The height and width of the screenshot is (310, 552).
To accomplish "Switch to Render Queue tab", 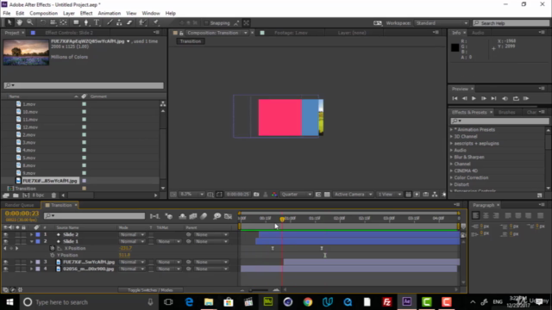I will coord(19,205).
